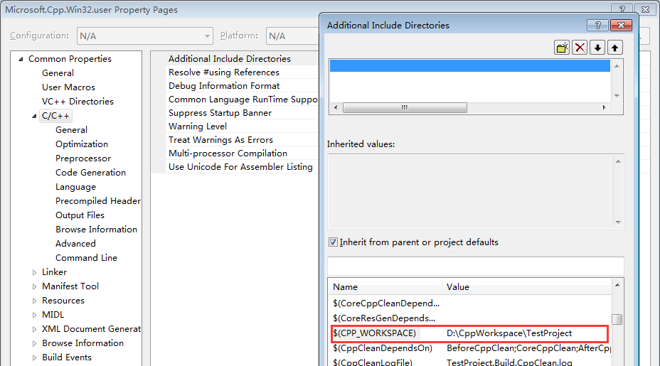This screenshot has height=366, width=660.
Task: Select the Warning Level property
Action: (x=198, y=127)
